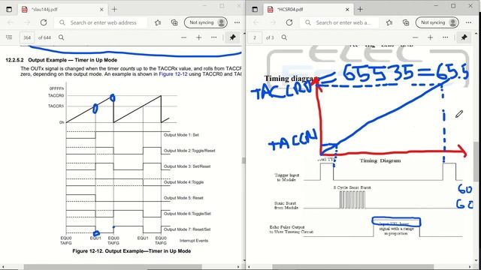Click horizontal scrollbar of HCSR04.pdf viewer

pyautogui.click(x=352, y=267)
